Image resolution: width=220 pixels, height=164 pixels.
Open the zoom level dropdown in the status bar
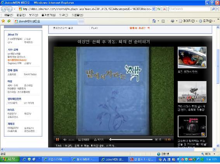point(215,154)
